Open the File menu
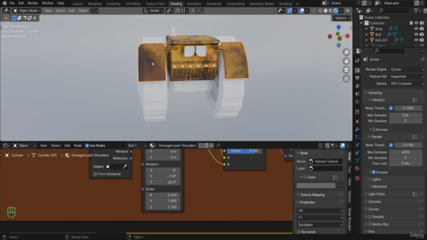The image size is (427, 240). coord(12,3)
